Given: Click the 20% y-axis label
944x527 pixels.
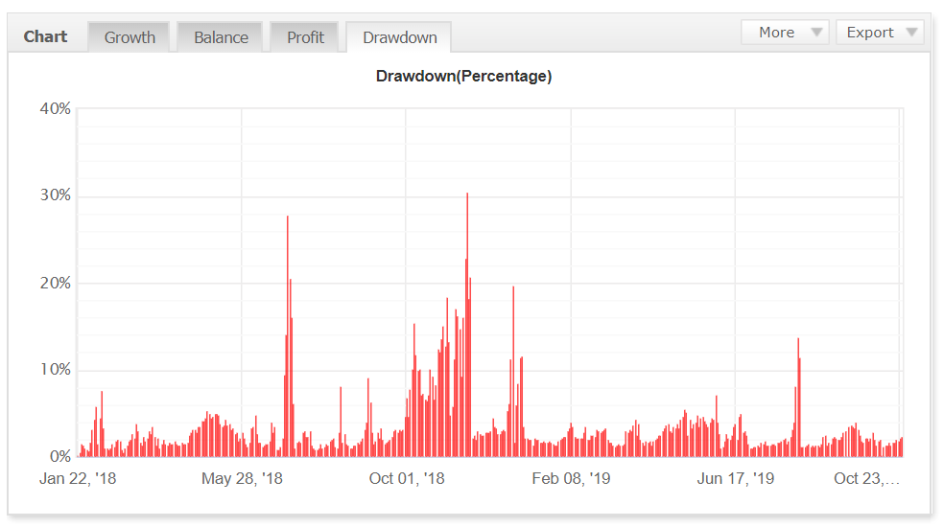Looking at the screenshot, I should point(55,284).
